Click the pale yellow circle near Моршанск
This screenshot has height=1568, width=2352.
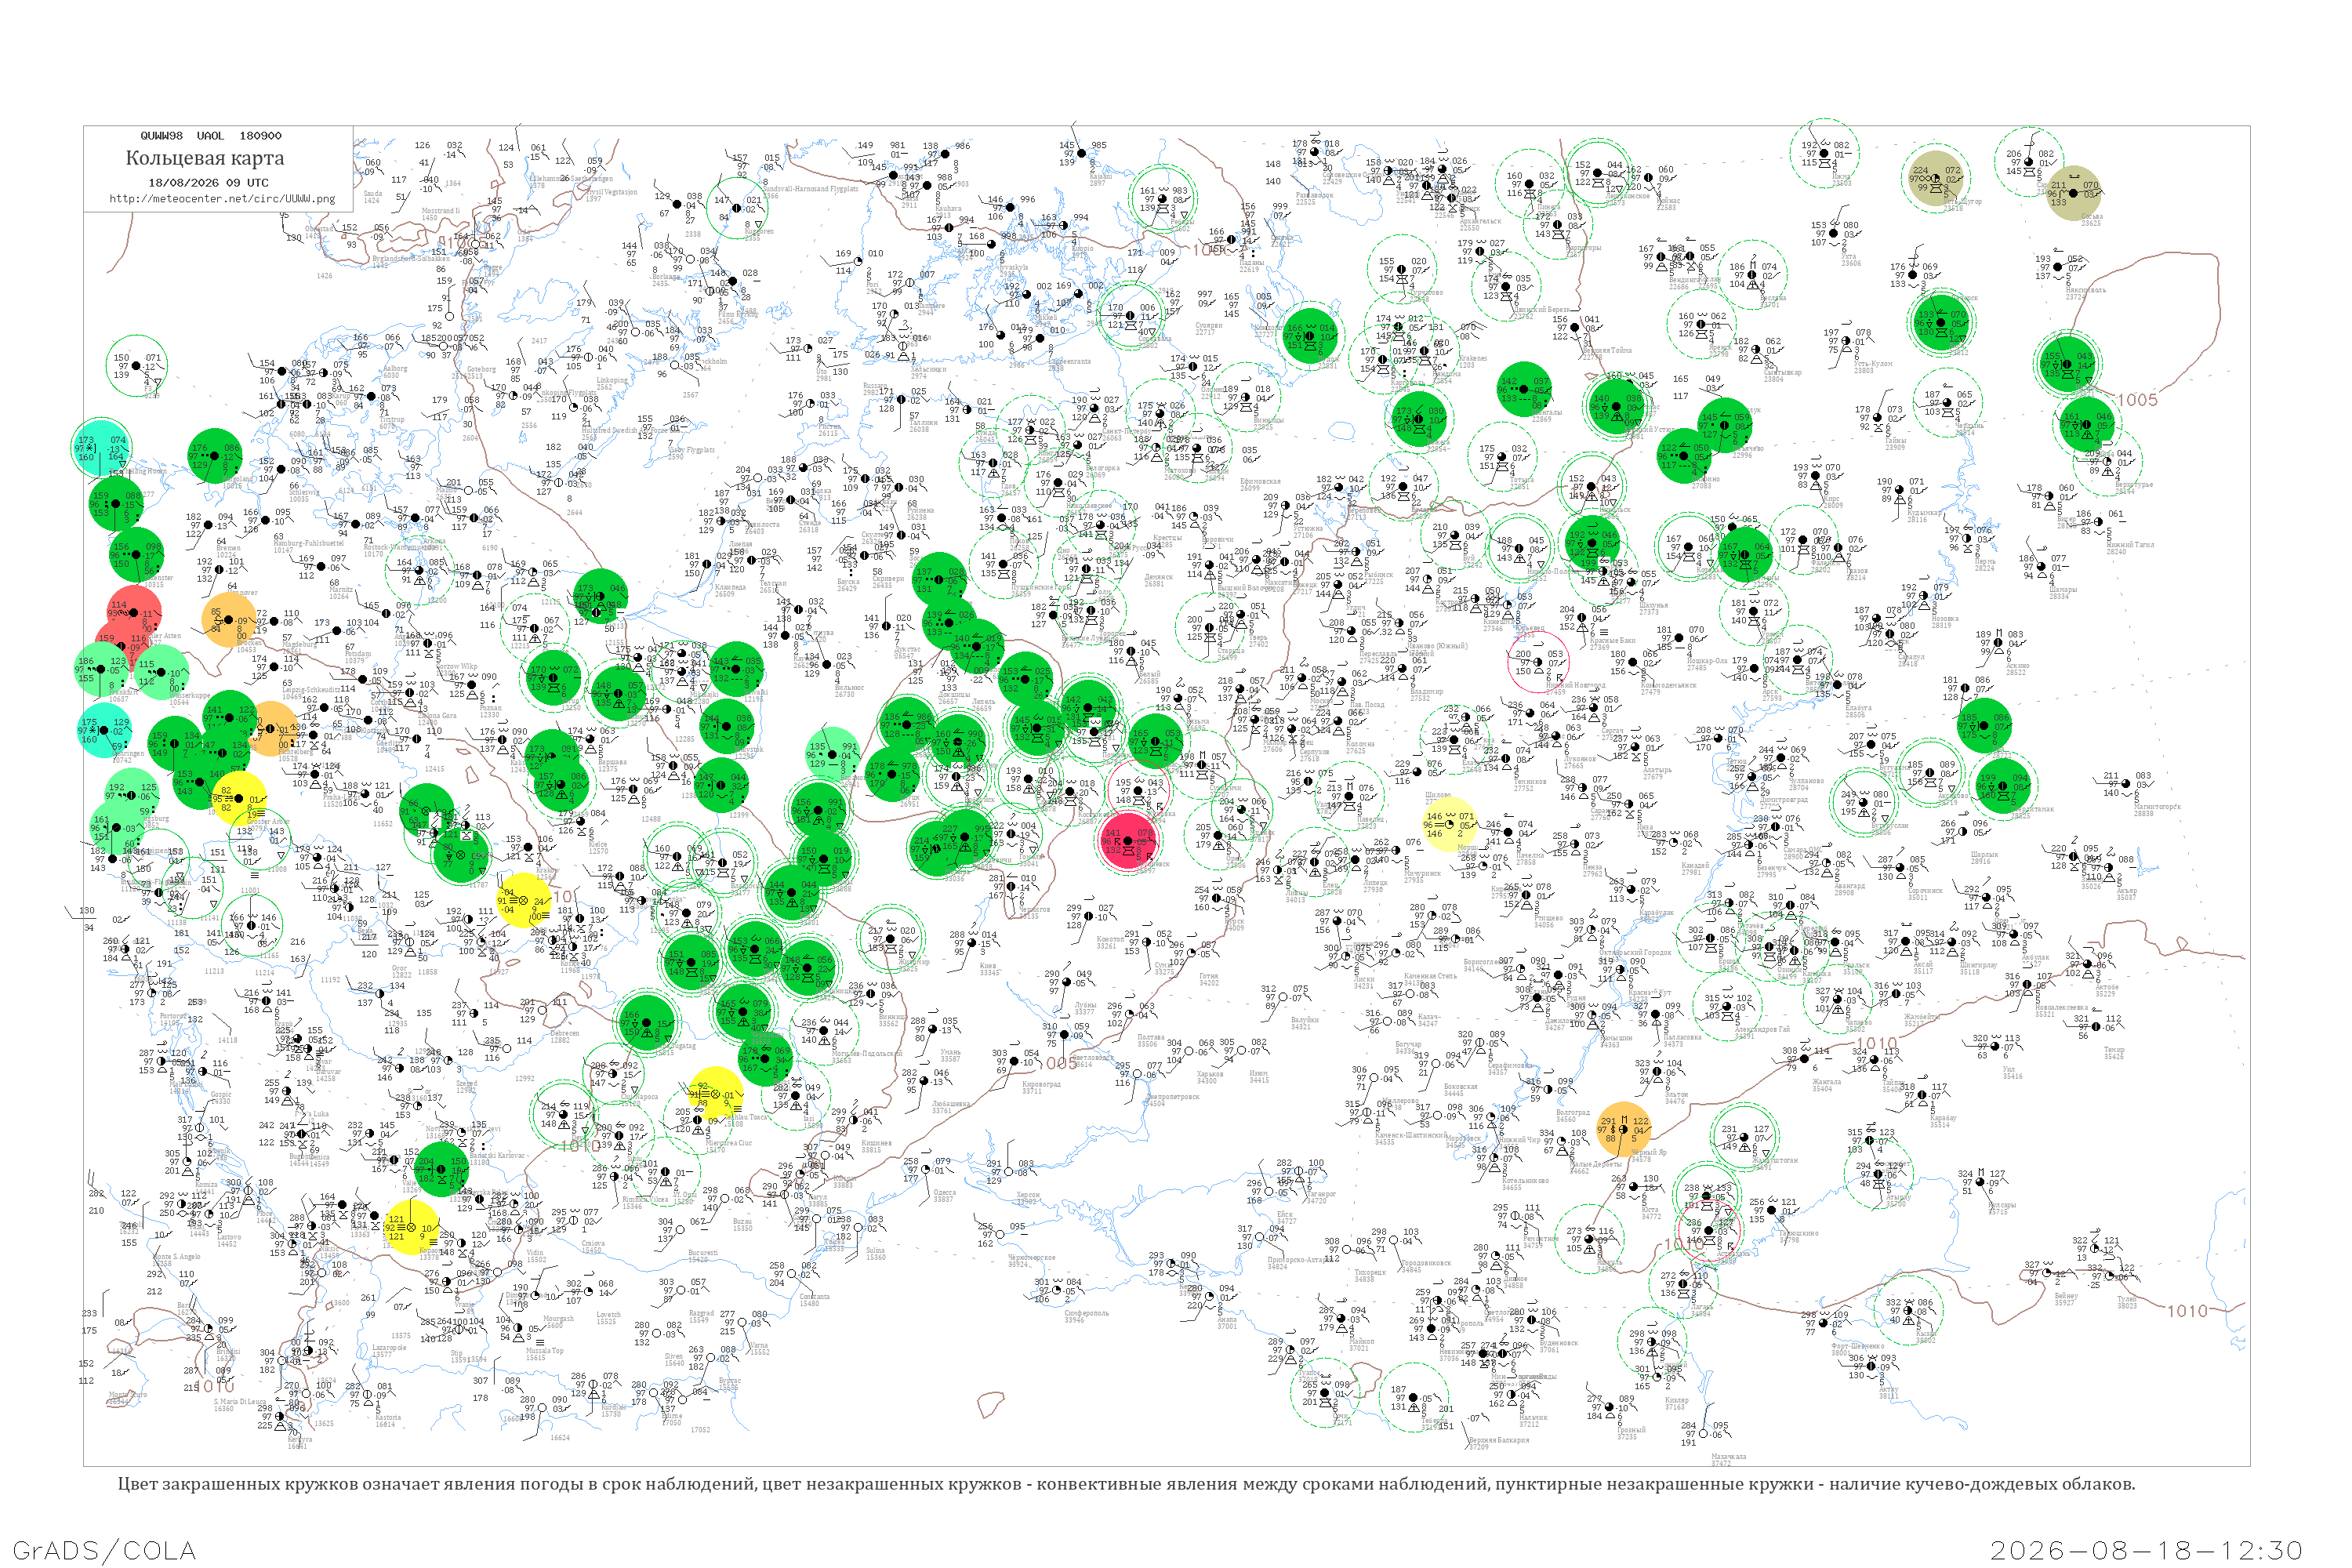(1449, 824)
